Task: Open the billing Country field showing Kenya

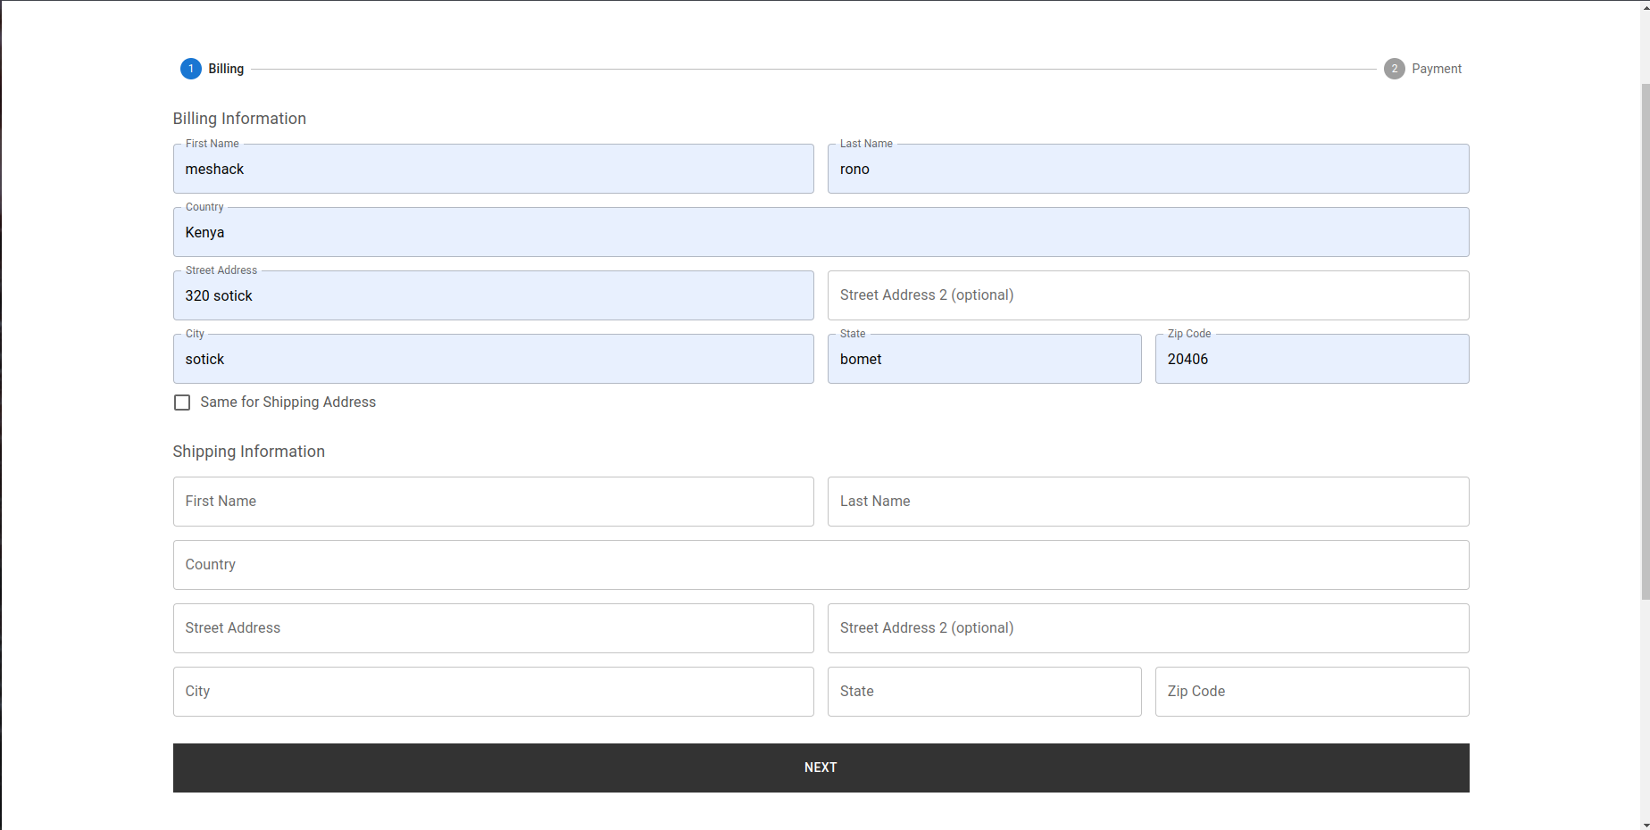Action: 821,233
